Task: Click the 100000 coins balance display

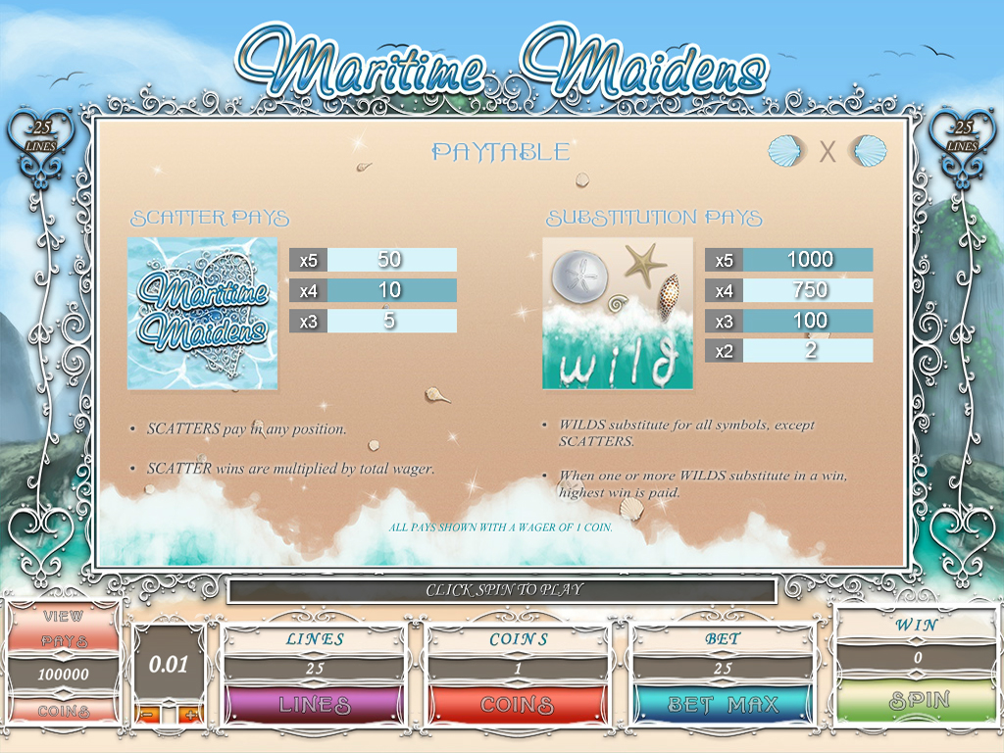Action: (x=64, y=675)
